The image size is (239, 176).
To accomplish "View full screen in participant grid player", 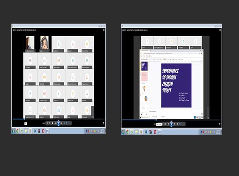I will (x=103, y=123).
